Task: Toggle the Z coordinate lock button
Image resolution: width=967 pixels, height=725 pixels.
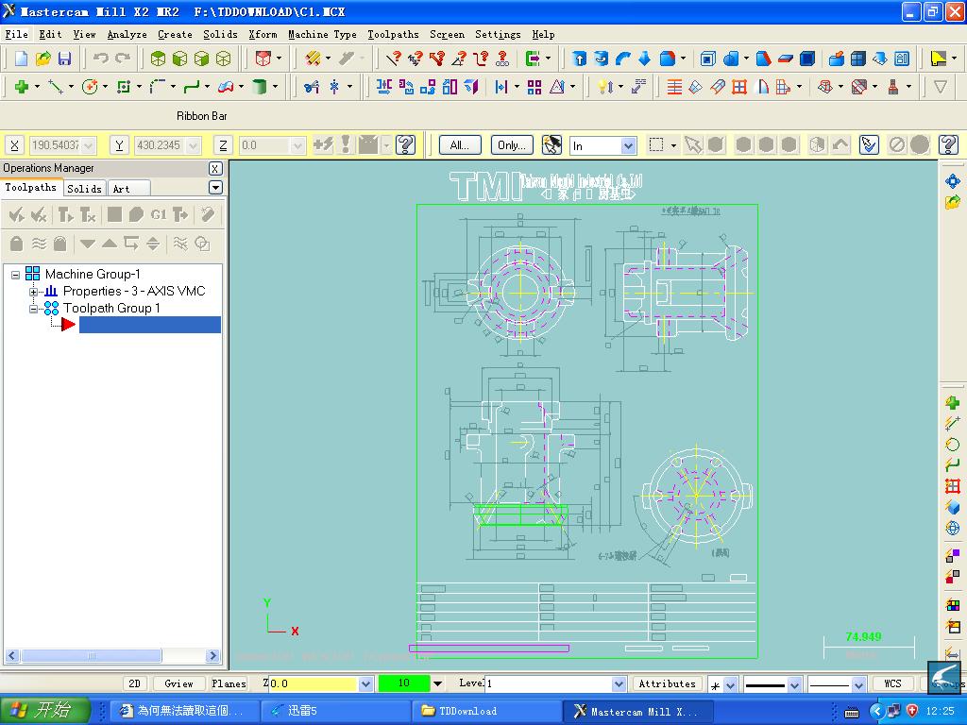Action: (223, 145)
